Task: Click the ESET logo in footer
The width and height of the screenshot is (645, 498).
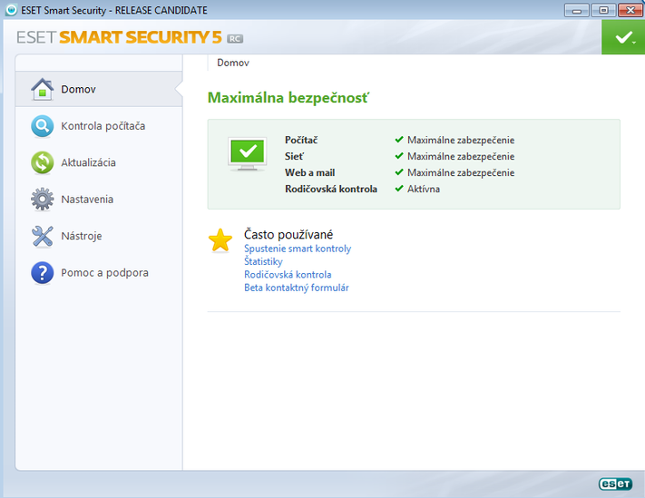Action: point(615,484)
